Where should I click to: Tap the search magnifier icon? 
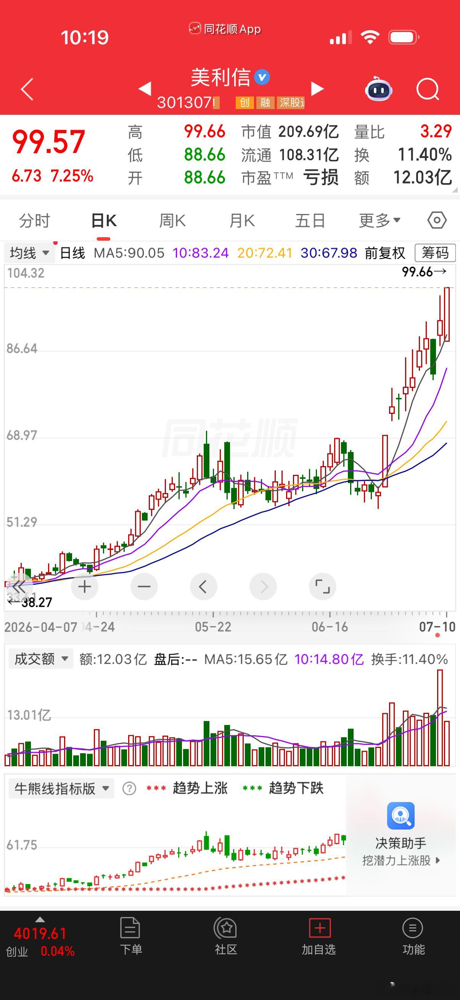coord(428,90)
